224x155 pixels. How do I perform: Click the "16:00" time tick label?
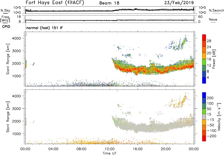point(137,149)
